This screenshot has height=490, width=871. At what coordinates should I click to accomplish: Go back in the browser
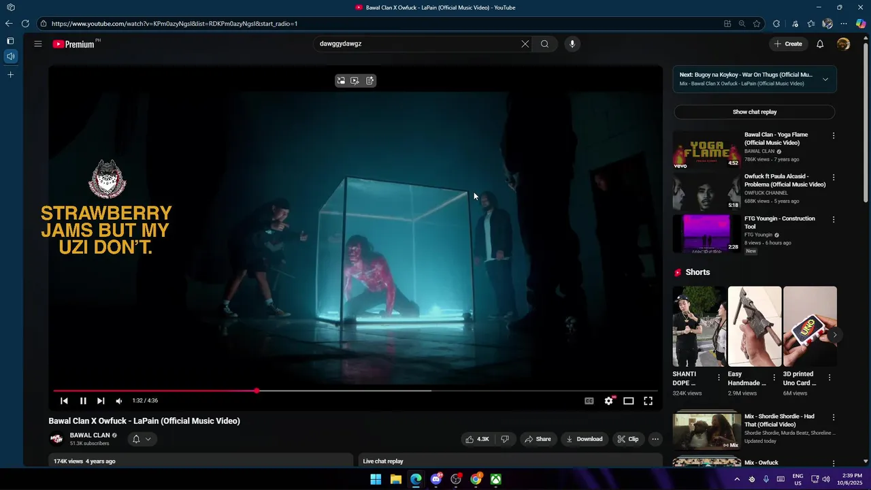click(9, 23)
